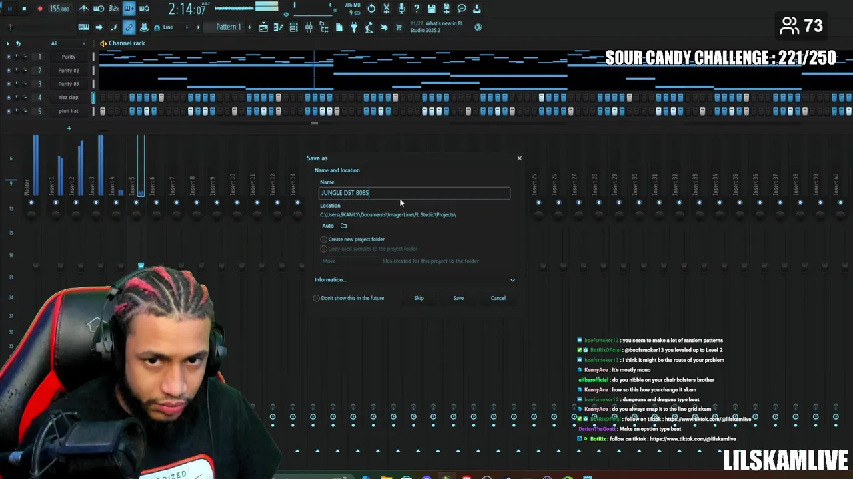Toggle the highlighted link snap icon
Screen dimensions: 853x479
pyautogui.click(x=129, y=27)
